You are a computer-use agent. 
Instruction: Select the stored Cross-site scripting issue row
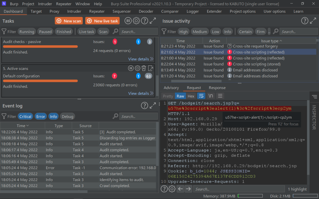pyautogui.click(x=238, y=64)
